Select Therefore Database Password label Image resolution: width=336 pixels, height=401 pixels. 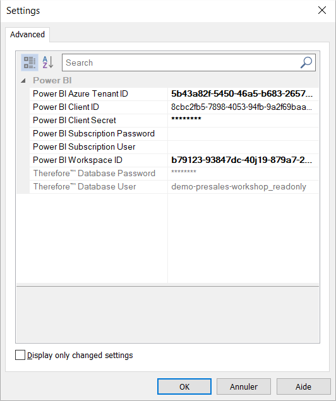coord(94,174)
